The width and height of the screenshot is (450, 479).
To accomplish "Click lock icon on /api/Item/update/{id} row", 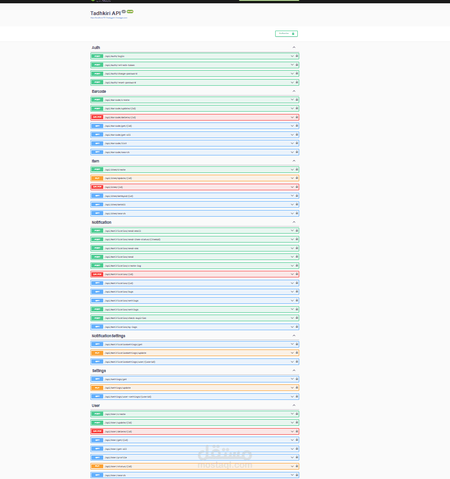I will 296,178.
